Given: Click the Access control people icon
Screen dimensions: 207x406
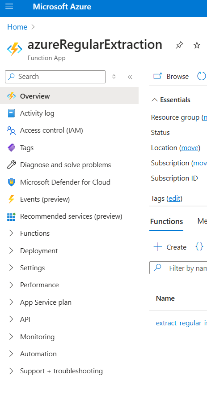Looking at the screenshot, I should coord(11,130).
